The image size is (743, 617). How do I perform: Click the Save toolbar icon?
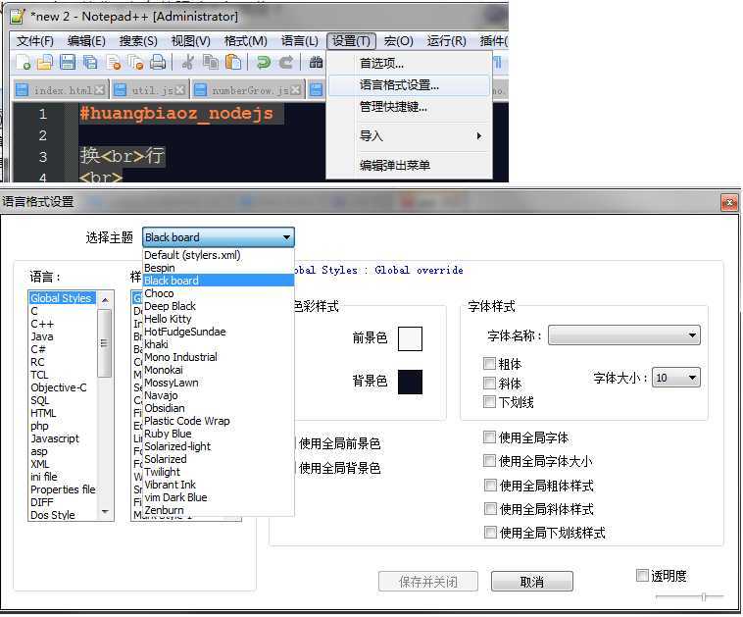click(x=68, y=62)
